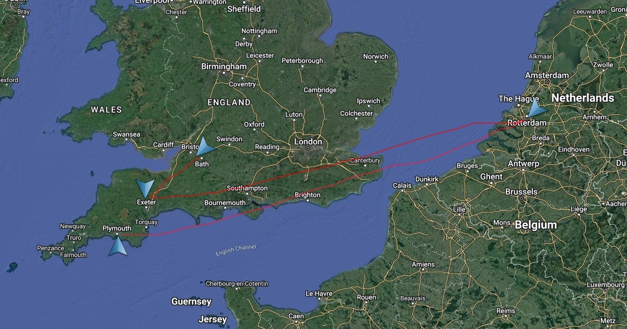Click the Canterbury label
Screen dimensions: 627x329
(365, 160)
